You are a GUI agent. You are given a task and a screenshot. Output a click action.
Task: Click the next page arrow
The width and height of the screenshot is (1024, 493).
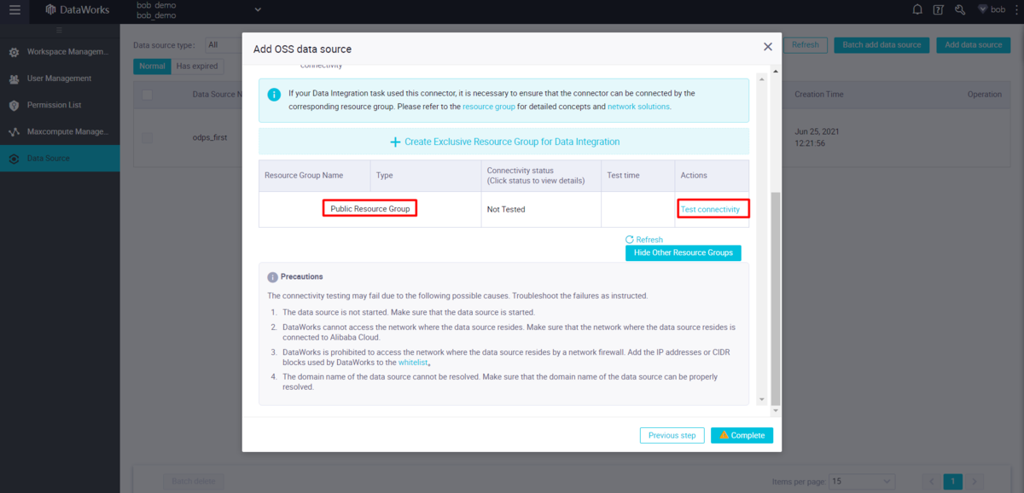click(974, 481)
